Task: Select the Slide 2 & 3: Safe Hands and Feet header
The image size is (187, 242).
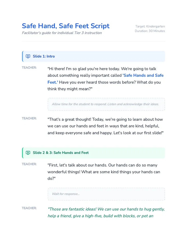Action: tap(94, 153)
